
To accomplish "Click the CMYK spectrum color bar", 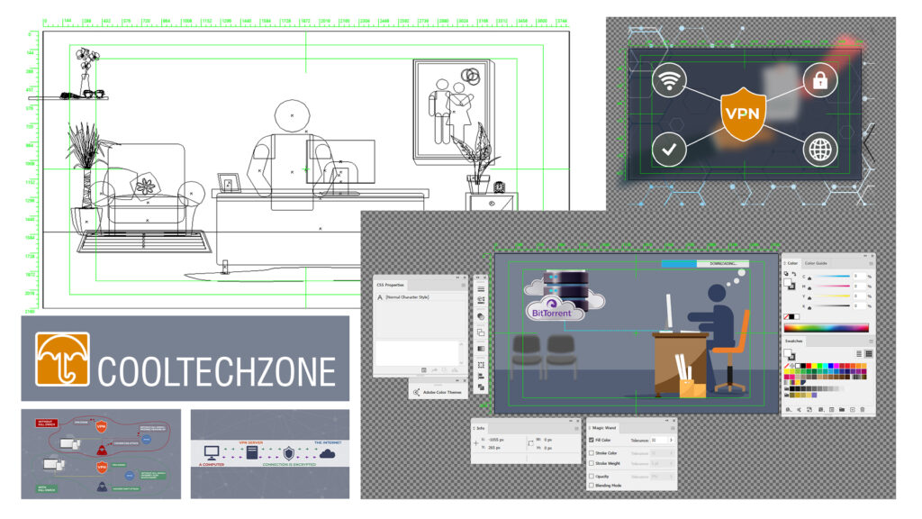I will (x=827, y=328).
